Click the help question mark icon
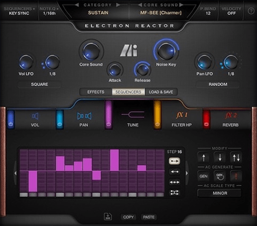 251,11
